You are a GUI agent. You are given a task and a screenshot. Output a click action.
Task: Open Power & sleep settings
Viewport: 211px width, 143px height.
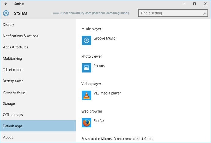click(x=38, y=92)
